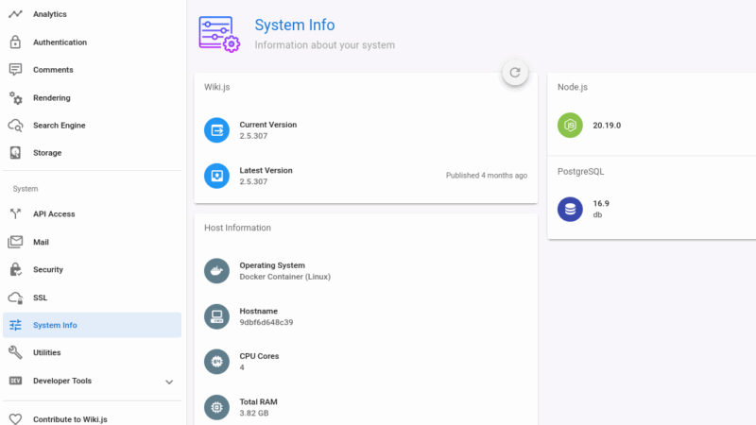
Task: Select System Info in the sidebar
Action: point(92,325)
